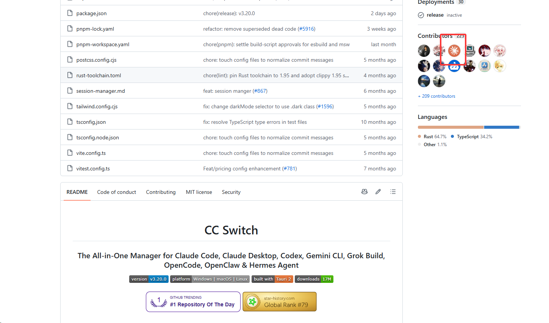Click the "Other 1.1%" language entry
The image size is (549, 323).
point(432,145)
